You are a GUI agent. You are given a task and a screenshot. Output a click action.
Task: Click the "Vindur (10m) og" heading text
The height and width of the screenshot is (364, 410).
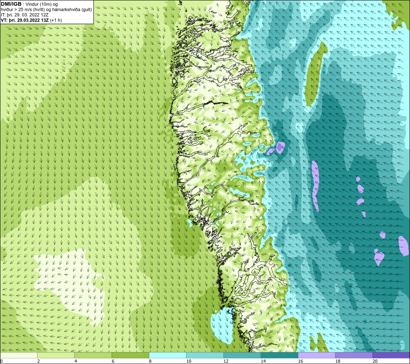point(42,4)
